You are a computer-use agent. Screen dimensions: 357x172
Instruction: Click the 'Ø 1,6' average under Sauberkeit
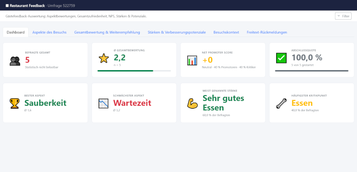(x=28, y=110)
